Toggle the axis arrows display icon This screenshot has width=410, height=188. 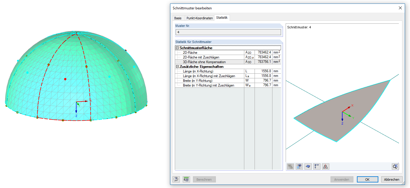pos(317,166)
